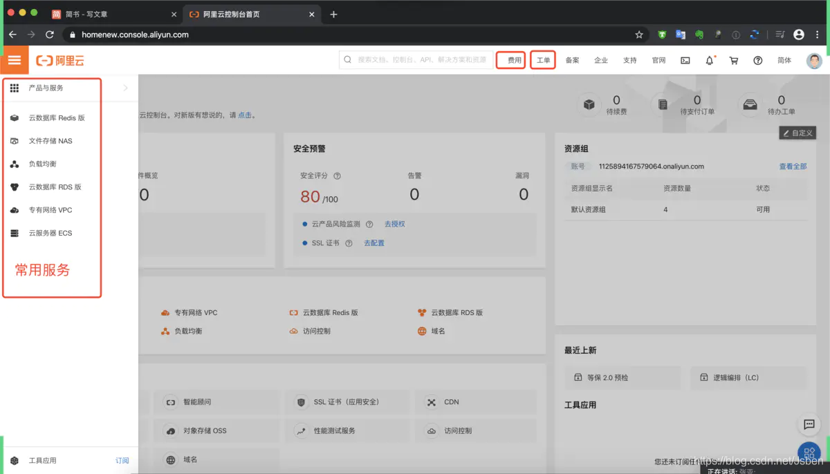Open the 逻辑编排（LC） card
The width and height of the screenshot is (830, 474).
[748, 378]
